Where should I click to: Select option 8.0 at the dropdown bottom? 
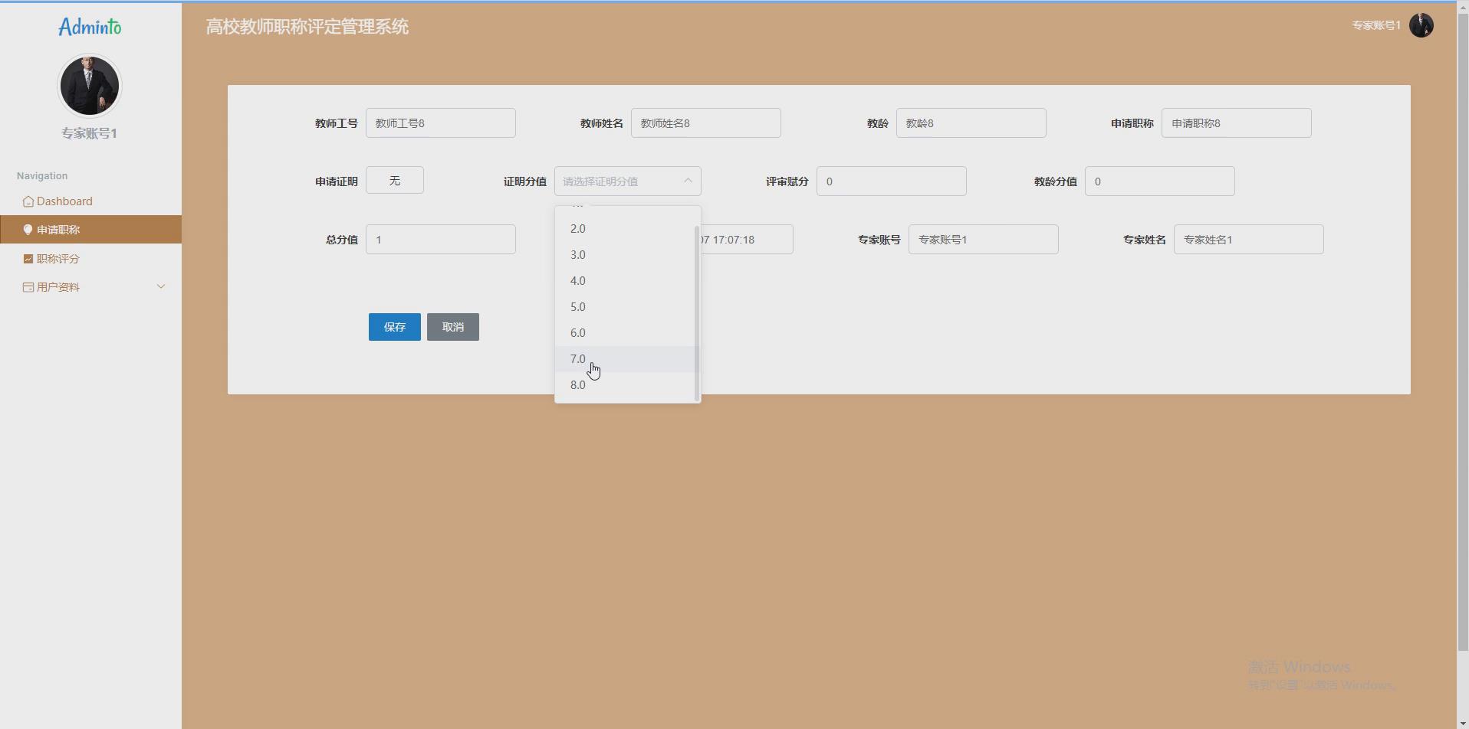coord(577,384)
